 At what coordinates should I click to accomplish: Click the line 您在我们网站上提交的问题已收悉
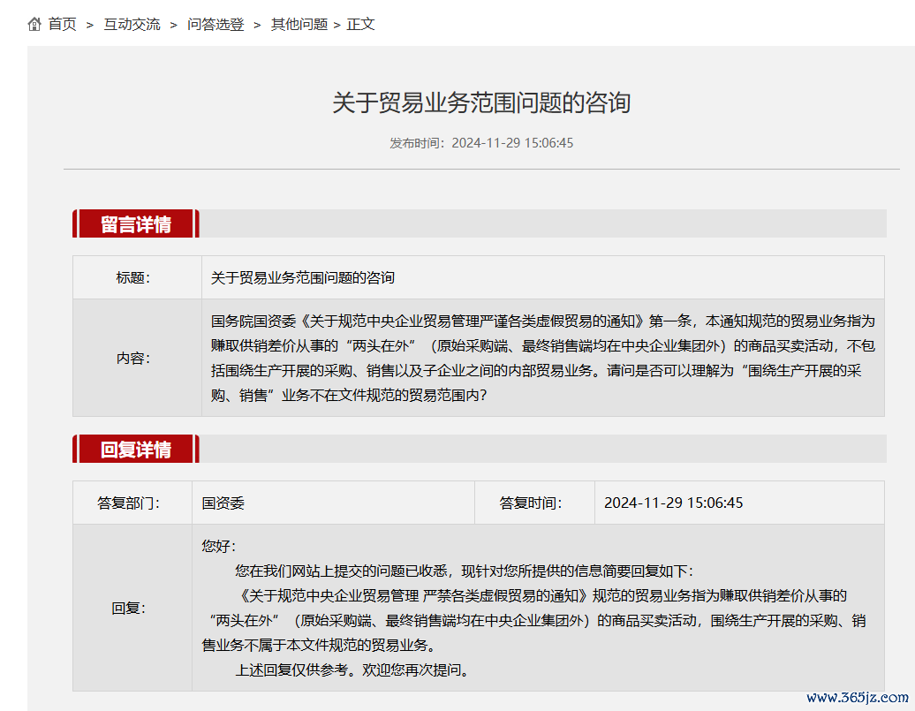point(464,571)
